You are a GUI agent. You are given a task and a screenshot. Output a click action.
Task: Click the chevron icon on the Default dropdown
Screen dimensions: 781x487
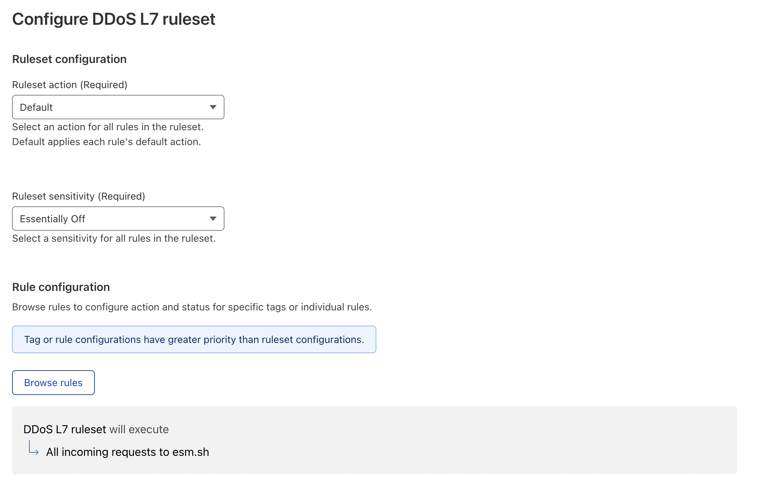point(213,107)
